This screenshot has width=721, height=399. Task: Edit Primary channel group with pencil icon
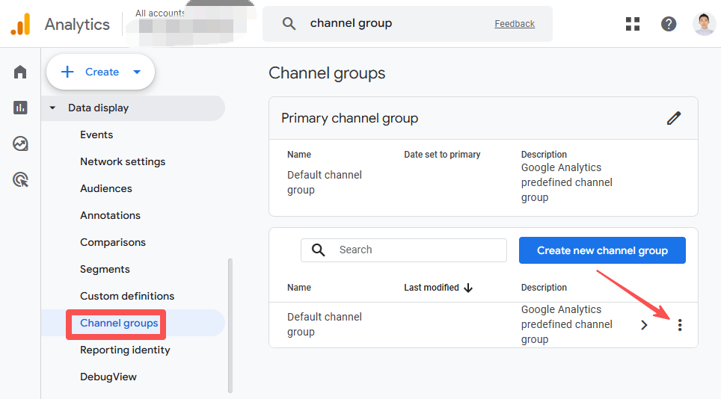point(674,118)
